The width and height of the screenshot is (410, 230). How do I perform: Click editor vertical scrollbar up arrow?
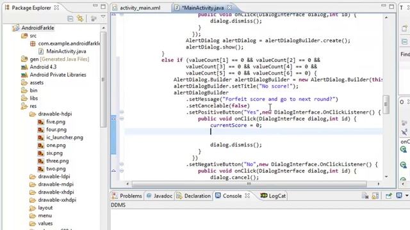point(386,17)
